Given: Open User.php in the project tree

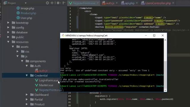Looking at the screenshot, I should pyautogui.click(x=26, y=18).
